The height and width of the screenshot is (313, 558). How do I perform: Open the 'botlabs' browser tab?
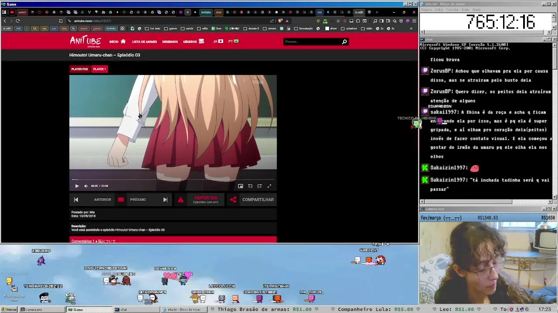(x=206, y=12)
